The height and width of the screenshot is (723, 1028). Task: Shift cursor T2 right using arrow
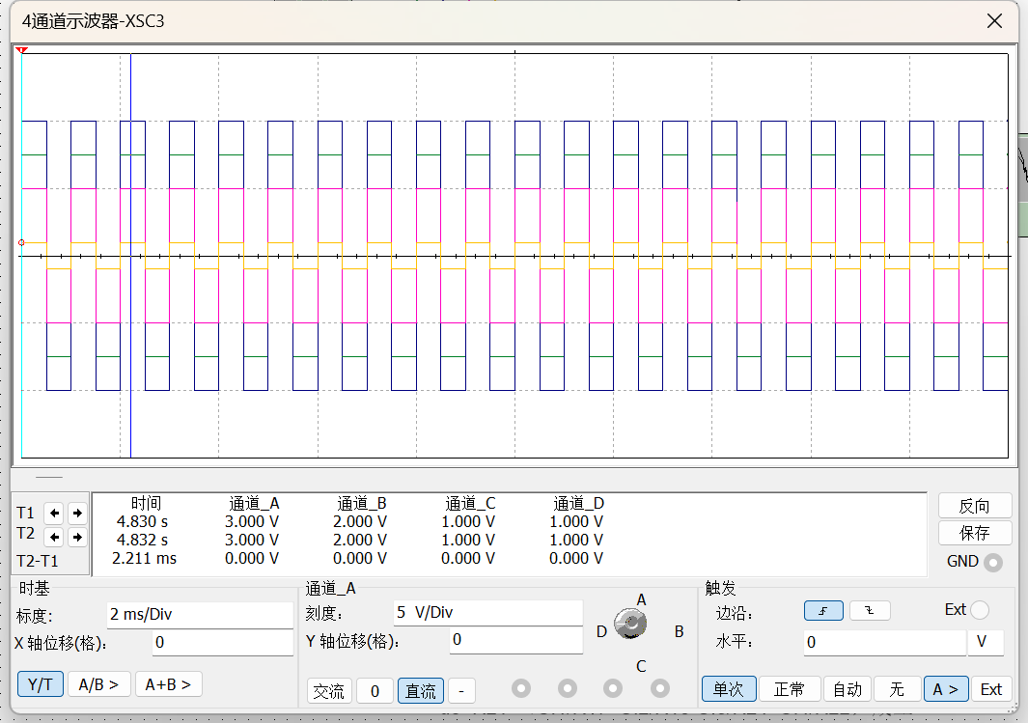click(77, 538)
